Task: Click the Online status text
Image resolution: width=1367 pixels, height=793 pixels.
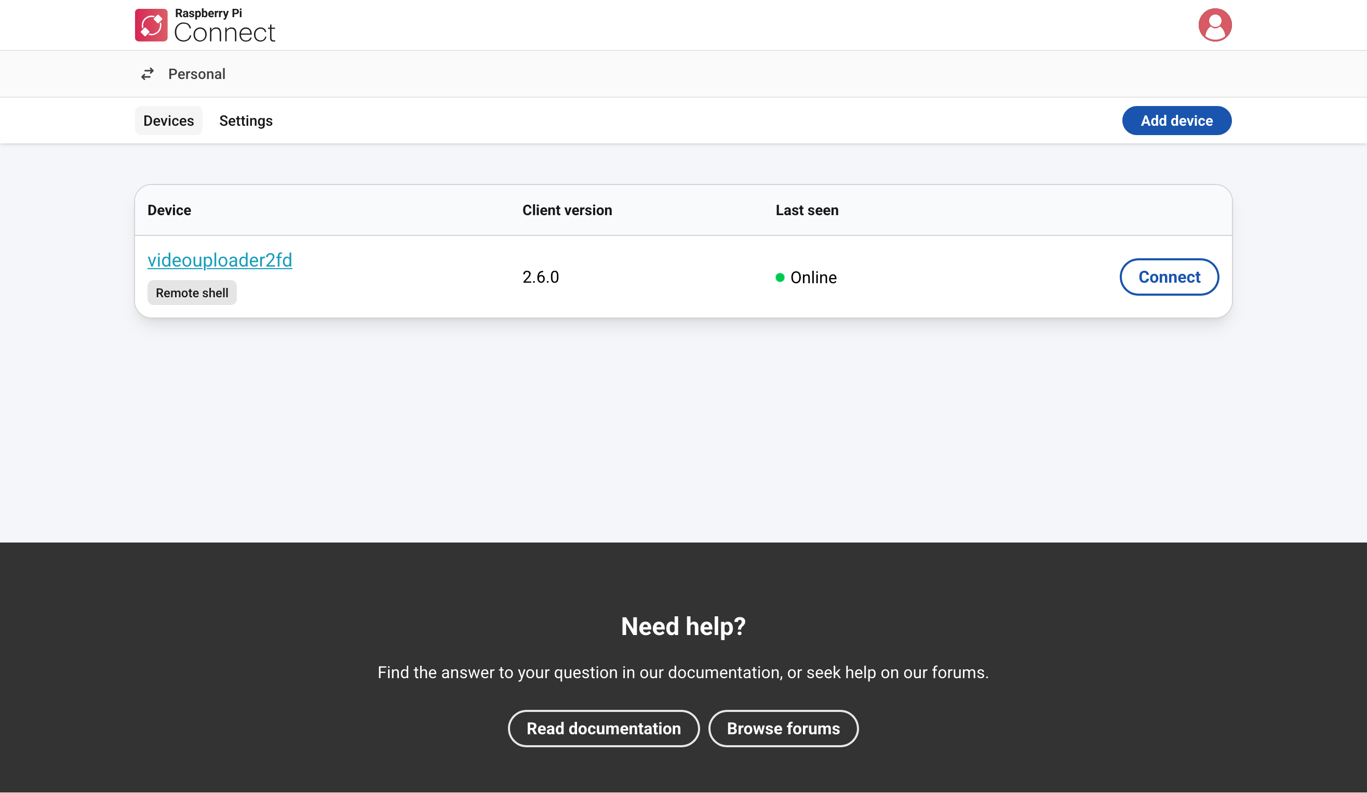Action: click(813, 277)
